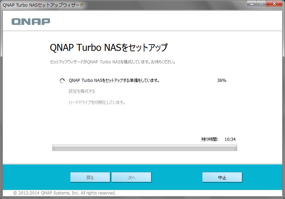Click the QNAP logo in the header

pos(31,22)
